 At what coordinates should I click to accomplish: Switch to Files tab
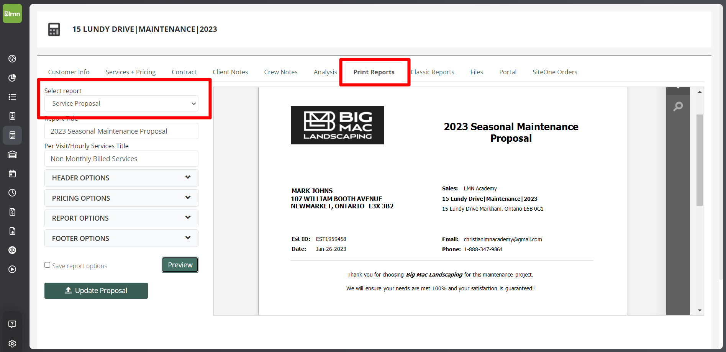[477, 72]
